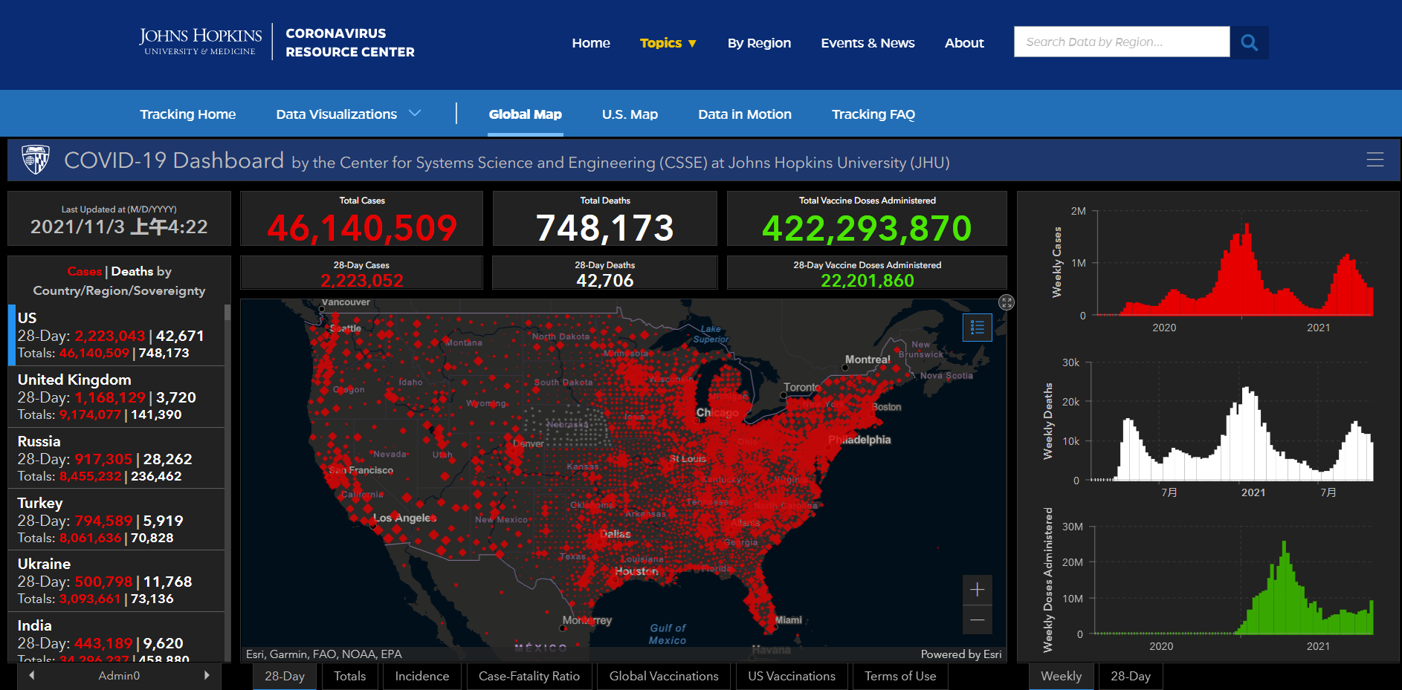Select India in the country list
Image resolution: width=1402 pixels, height=690 pixels.
tap(117, 637)
